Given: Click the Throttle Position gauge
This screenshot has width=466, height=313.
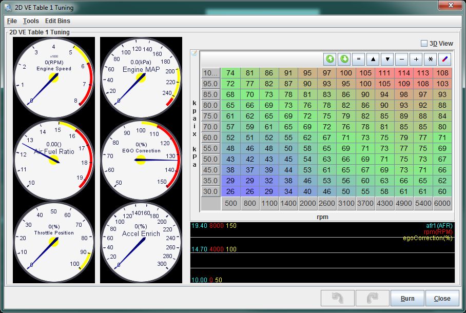Looking at the screenshot, I should point(54,242).
